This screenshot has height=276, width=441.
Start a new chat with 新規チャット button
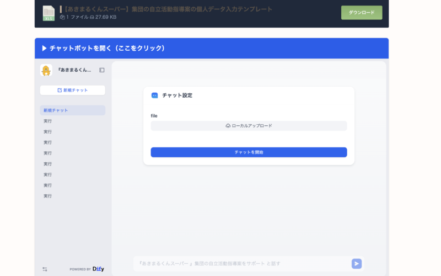click(x=72, y=90)
